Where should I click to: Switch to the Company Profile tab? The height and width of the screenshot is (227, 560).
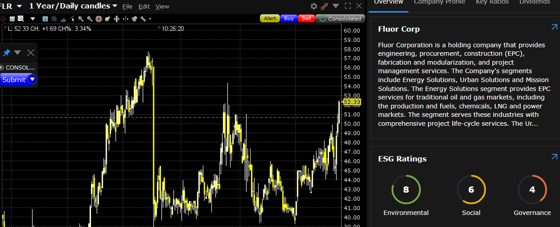[439, 2]
